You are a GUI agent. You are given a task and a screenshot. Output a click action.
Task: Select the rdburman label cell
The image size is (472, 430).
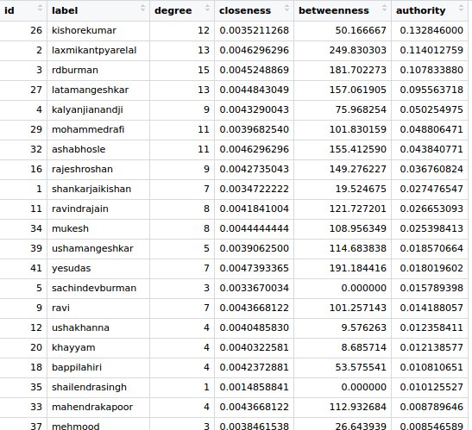(98, 70)
